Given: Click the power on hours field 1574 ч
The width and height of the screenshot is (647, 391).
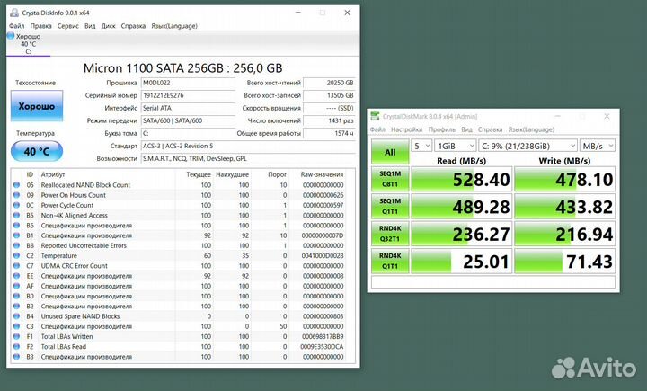Looking at the screenshot, I should coord(329,133).
